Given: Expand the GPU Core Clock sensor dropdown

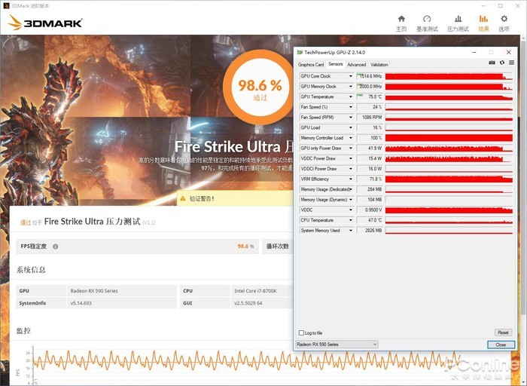Looking at the screenshot, I should pos(351,76).
